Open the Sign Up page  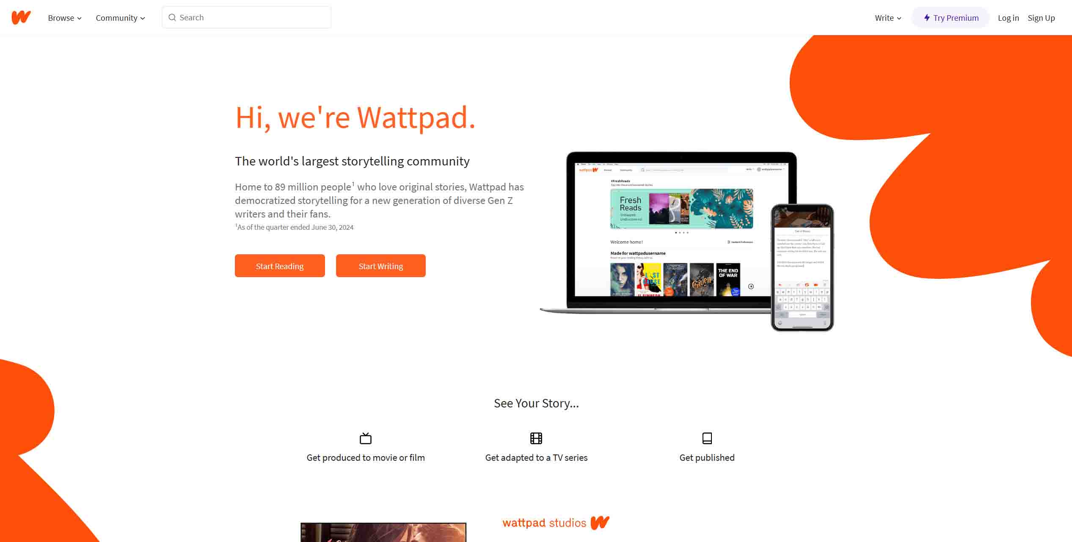1041,18
